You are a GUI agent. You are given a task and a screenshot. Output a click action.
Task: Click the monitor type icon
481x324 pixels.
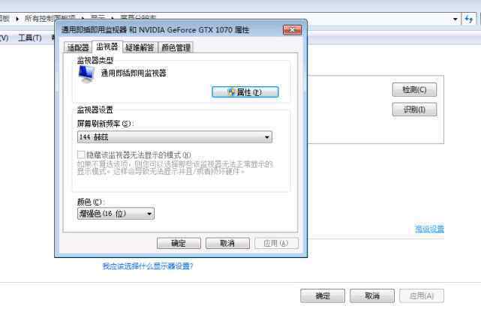[86, 73]
